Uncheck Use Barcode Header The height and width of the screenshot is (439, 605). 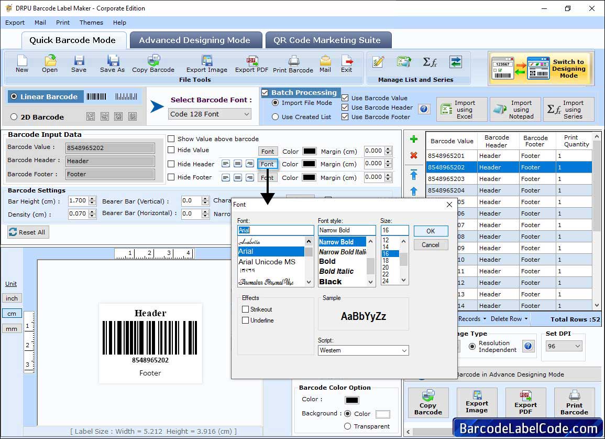(345, 108)
